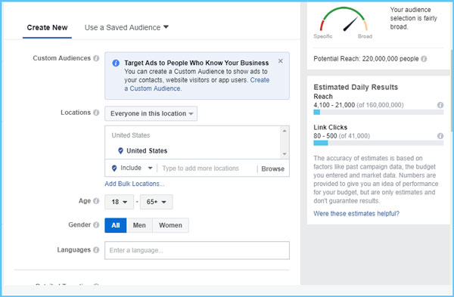Click the up arrow of locations list scrollbar
Image resolution: width=454 pixels, height=297 pixels.
(x=285, y=131)
